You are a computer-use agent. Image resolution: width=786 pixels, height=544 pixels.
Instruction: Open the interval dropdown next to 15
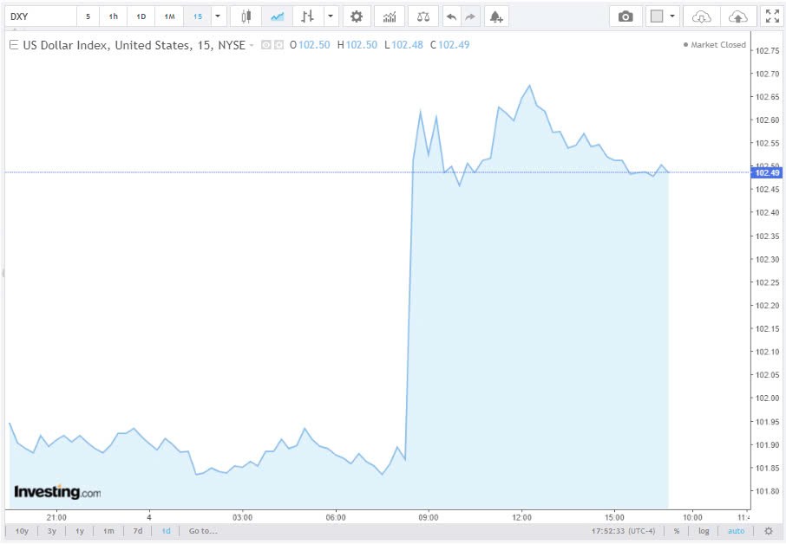(217, 16)
